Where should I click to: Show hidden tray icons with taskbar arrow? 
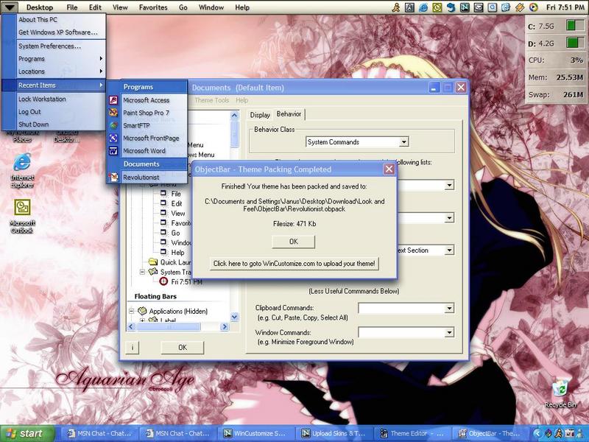click(x=537, y=433)
